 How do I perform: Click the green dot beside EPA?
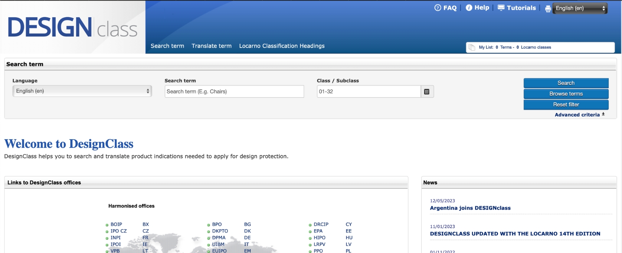310,232
